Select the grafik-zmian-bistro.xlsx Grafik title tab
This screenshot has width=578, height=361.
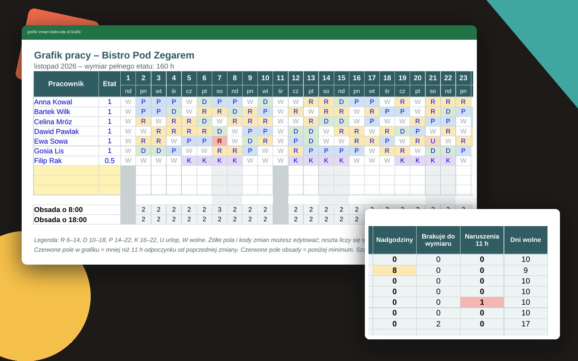point(54,32)
